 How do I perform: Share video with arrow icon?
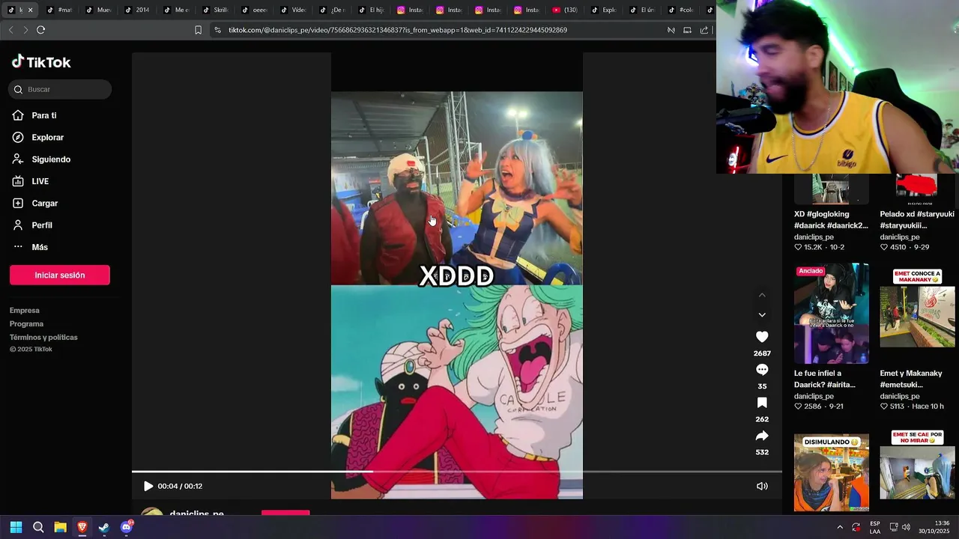pos(762,436)
